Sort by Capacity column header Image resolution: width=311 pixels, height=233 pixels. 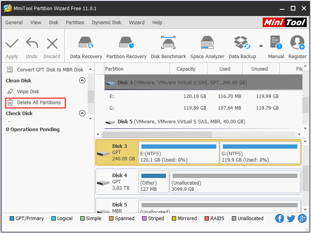(188, 69)
